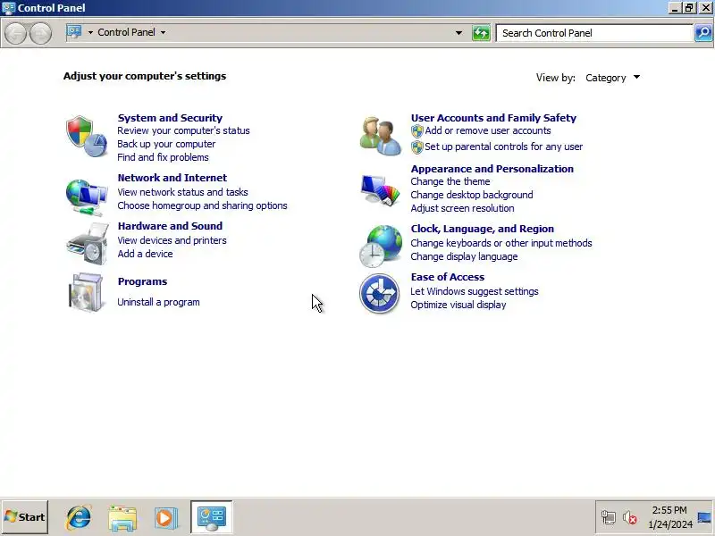Viewport: 715px width, 536px height.
Task: Click the shield icon beside Set up parental controls
Action: coord(416,147)
